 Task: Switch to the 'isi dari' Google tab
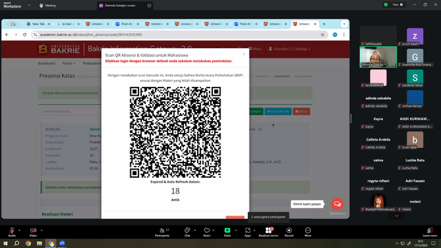pyautogui.click(x=68, y=24)
